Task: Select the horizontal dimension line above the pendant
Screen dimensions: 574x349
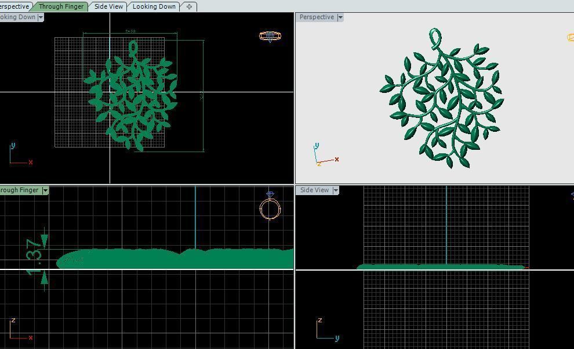Action: pyautogui.click(x=130, y=33)
